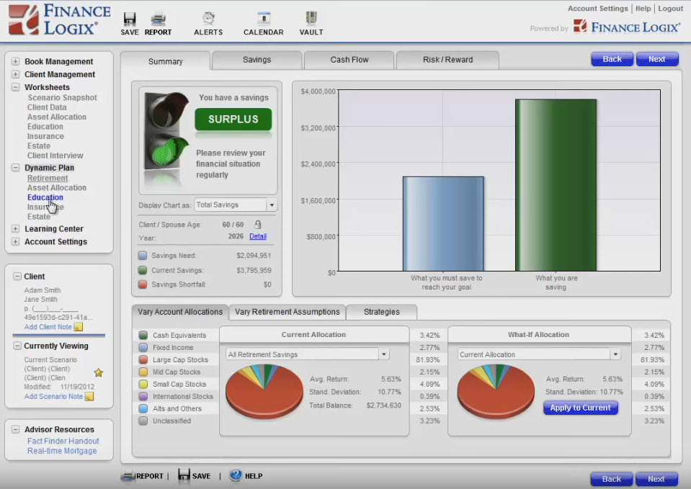This screenshot has height=489, width=691.
Task: Expand the Book Management section
Action: point(16,61)
